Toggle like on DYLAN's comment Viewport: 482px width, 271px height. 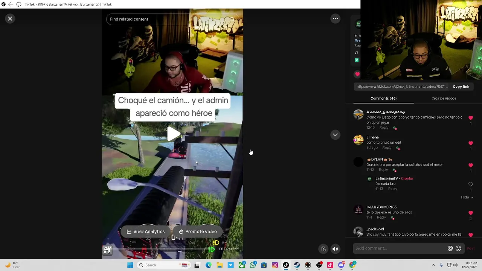pos(470,165)
